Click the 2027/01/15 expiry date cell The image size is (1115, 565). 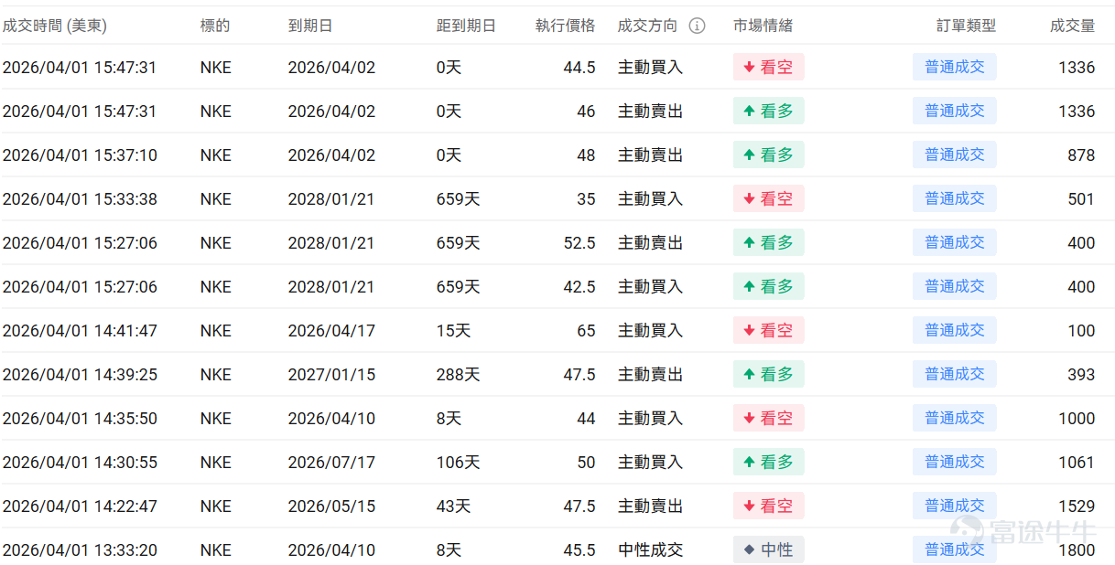click(331, 375)
